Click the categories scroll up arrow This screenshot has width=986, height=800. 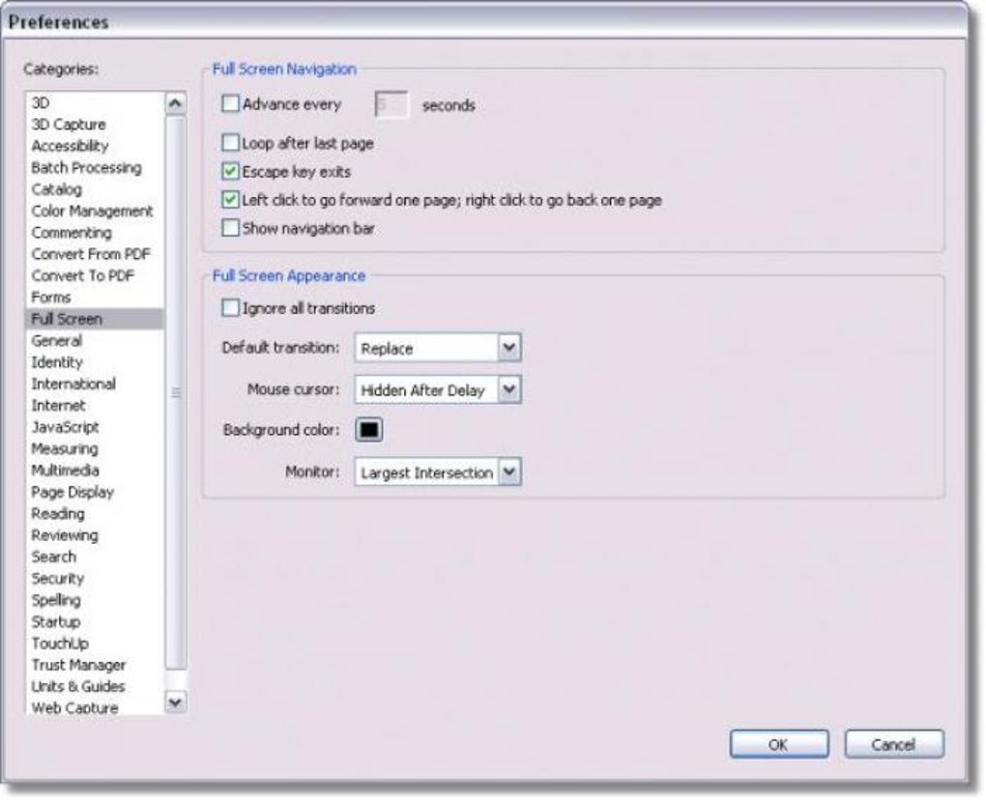[x=175, y=103]
